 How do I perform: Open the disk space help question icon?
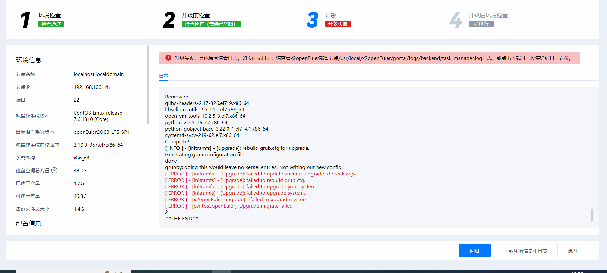point(54,170)
